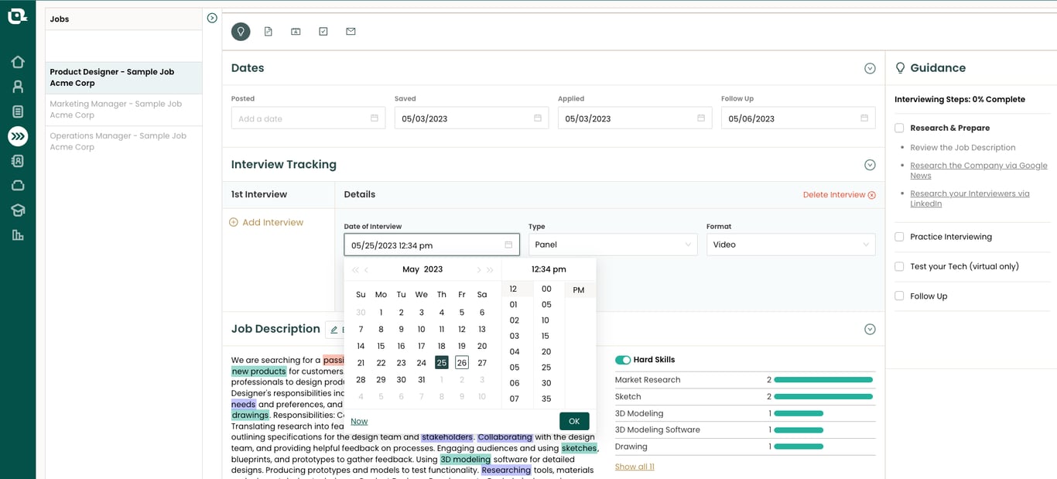This screenshot has height=479, width=1057.
Task: Click calendar icon in Posted date field
Action: (375, 118)
